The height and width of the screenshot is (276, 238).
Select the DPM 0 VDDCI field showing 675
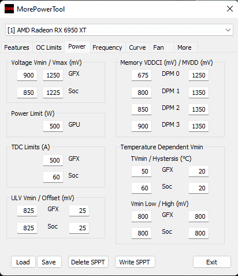coord(142,75)
